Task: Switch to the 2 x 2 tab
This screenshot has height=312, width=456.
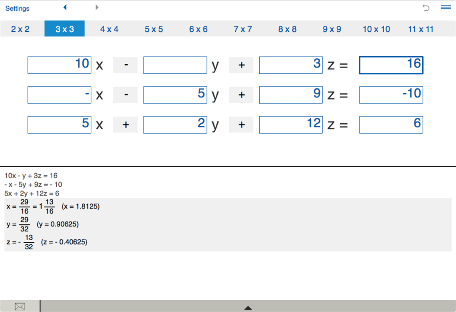Action: (x=20, y=28)
